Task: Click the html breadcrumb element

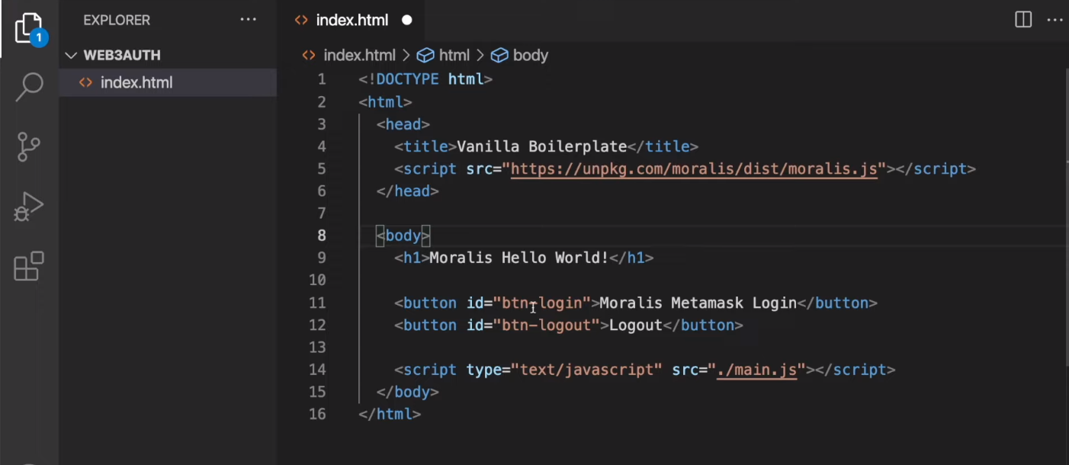Action: [x=444, y=55]
